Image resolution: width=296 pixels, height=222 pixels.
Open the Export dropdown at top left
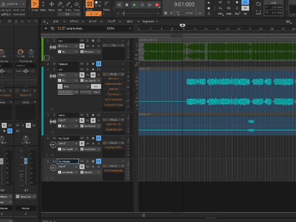click(13, 4)
